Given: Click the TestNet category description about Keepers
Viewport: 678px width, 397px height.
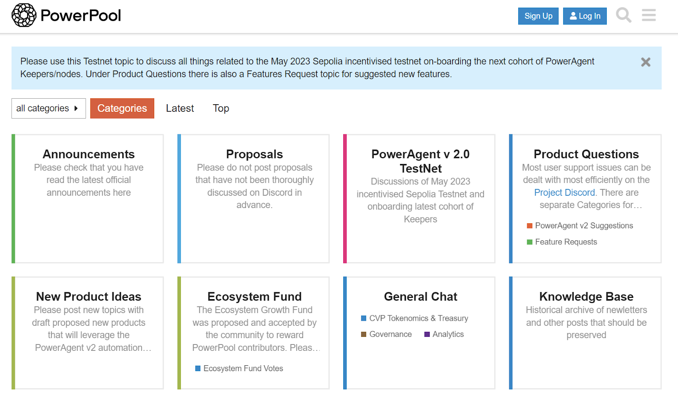Looking at the screenshot, I should (x=420, y=200).
